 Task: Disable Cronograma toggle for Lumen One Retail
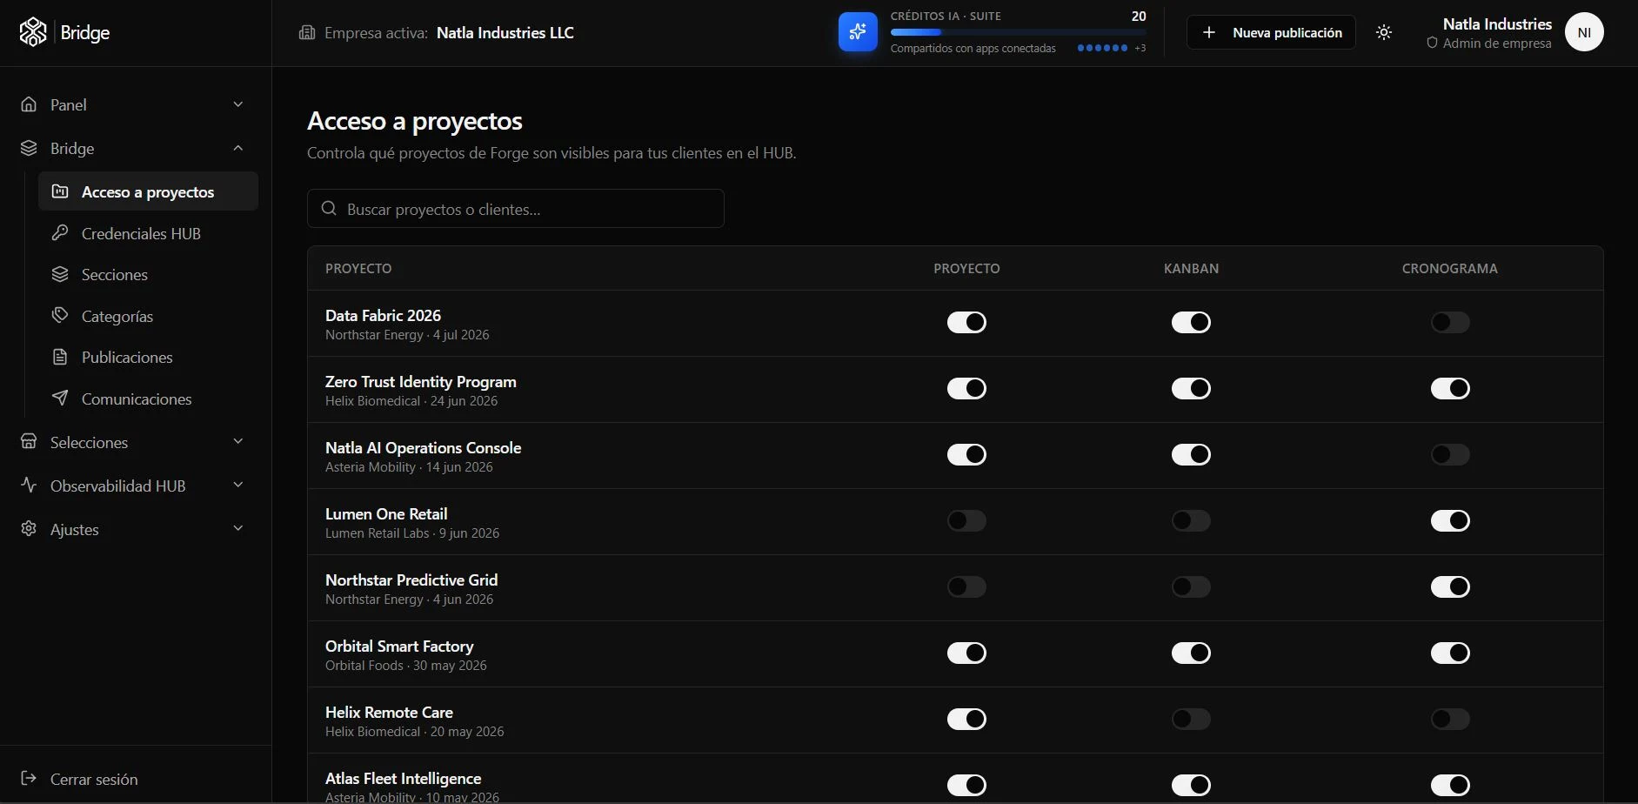[x=1450, y=520]
